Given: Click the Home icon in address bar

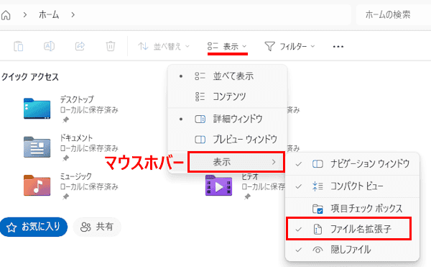Looking at the screenshot, I should pos(6,15).
